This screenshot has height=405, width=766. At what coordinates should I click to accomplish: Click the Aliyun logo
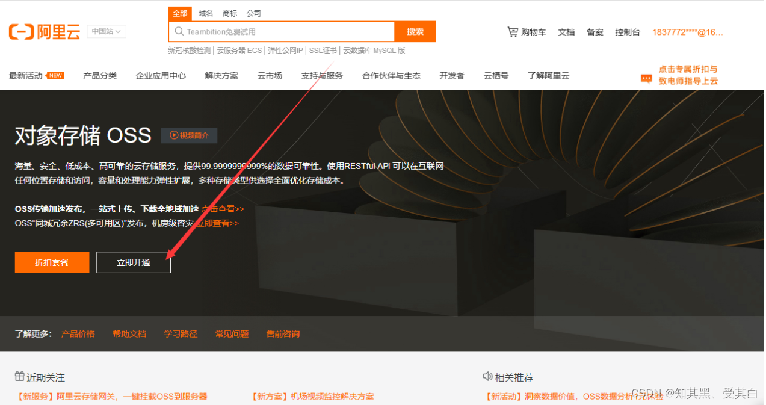(45, 32)
